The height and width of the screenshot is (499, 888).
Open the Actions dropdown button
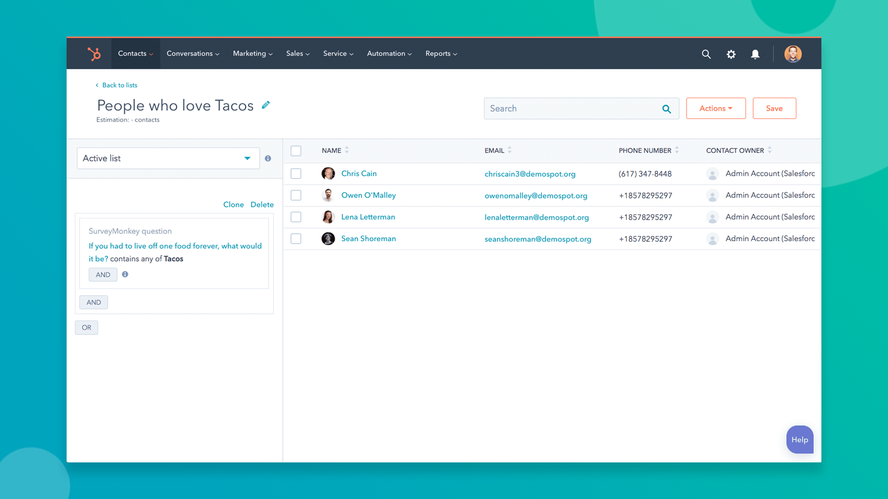click(715, 109)
